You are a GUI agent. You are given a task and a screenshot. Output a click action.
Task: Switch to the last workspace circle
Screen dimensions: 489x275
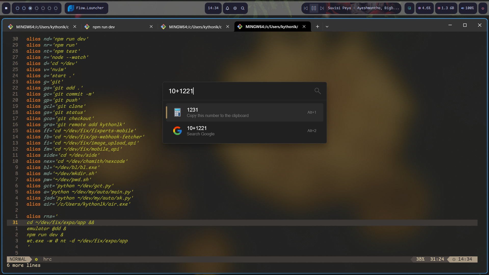(56, 8)
